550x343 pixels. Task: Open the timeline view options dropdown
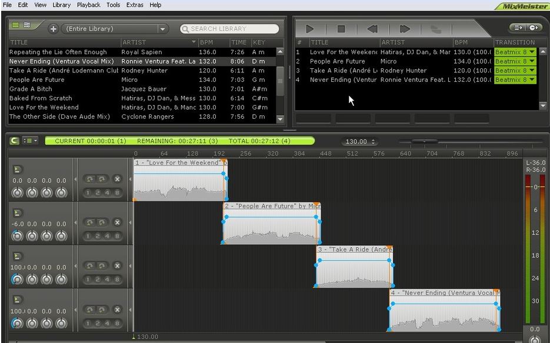[x=30, y=141]
